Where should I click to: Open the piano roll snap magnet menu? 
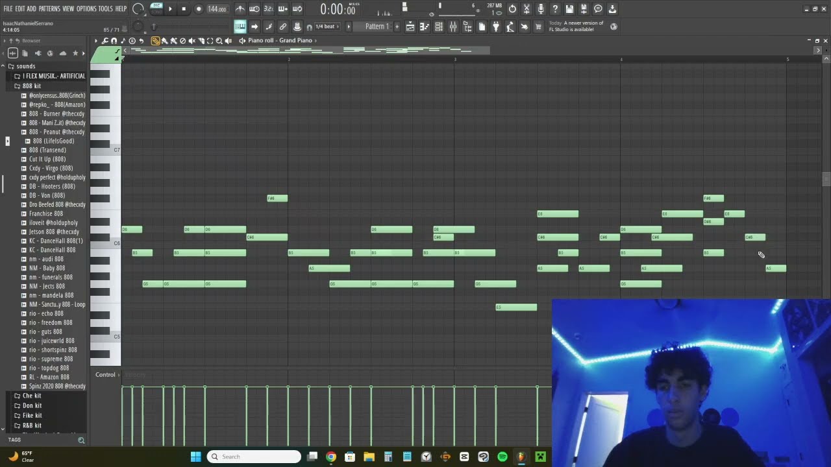(x=114, y=40)
